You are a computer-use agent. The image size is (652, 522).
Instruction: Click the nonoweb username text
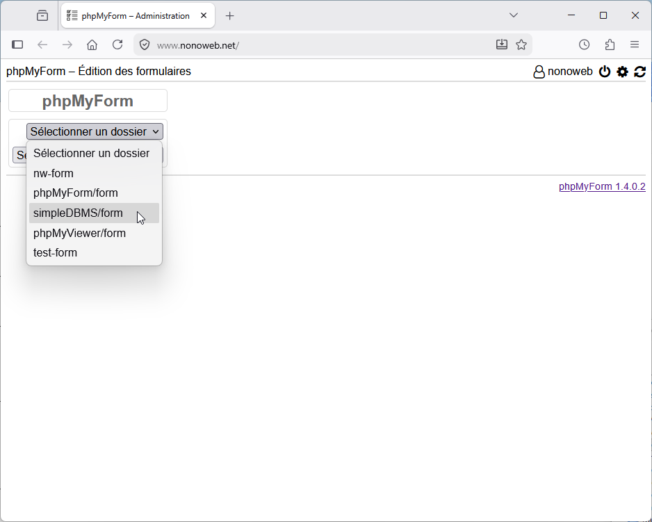coord(570,72)
